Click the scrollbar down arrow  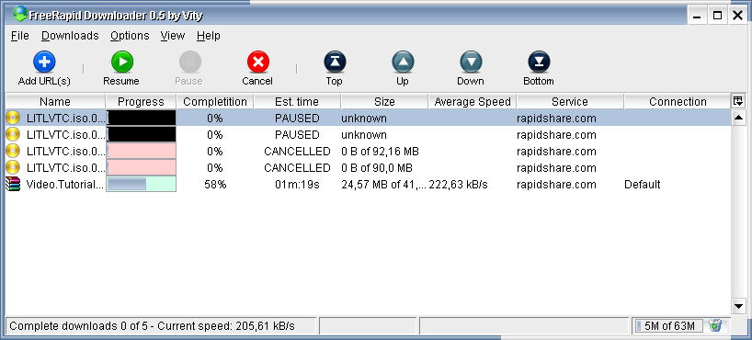tap(738, 306)
